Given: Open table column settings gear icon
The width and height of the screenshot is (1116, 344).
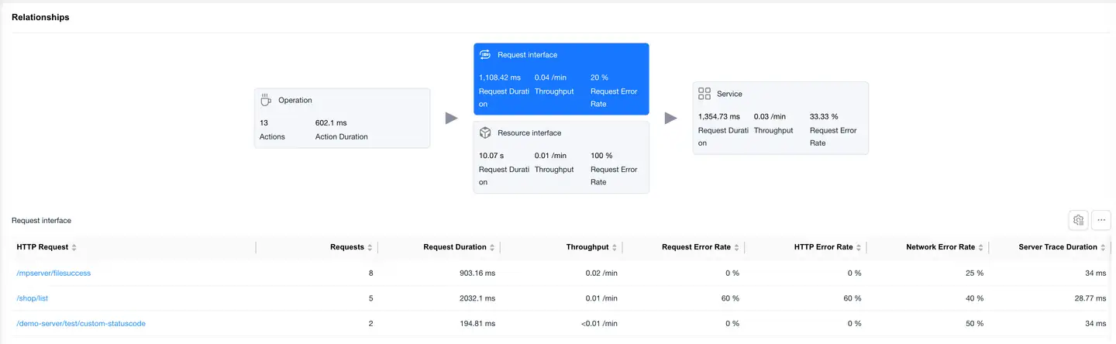Looking at the screenshot, I should 1078,220.
